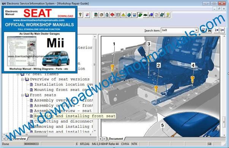Collapse the 'Overview of seat versions' node

pos(22,80)
